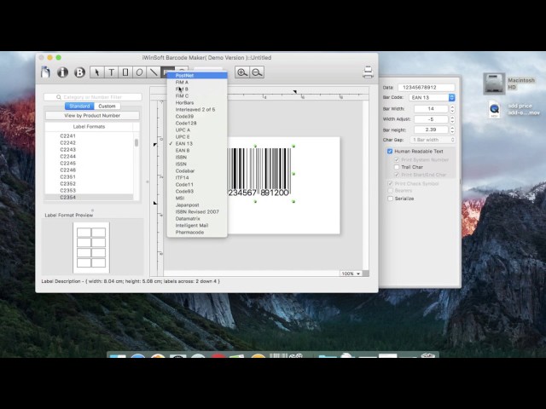Click the printer icon
The width and height of the screenshot is (546, 409).
click(x=368, y=72)
